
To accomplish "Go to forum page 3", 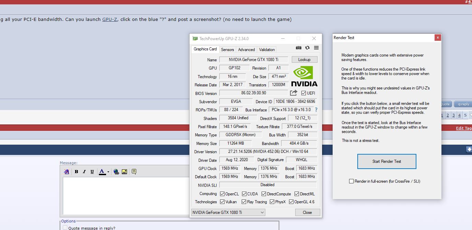I will click(453, 115).
